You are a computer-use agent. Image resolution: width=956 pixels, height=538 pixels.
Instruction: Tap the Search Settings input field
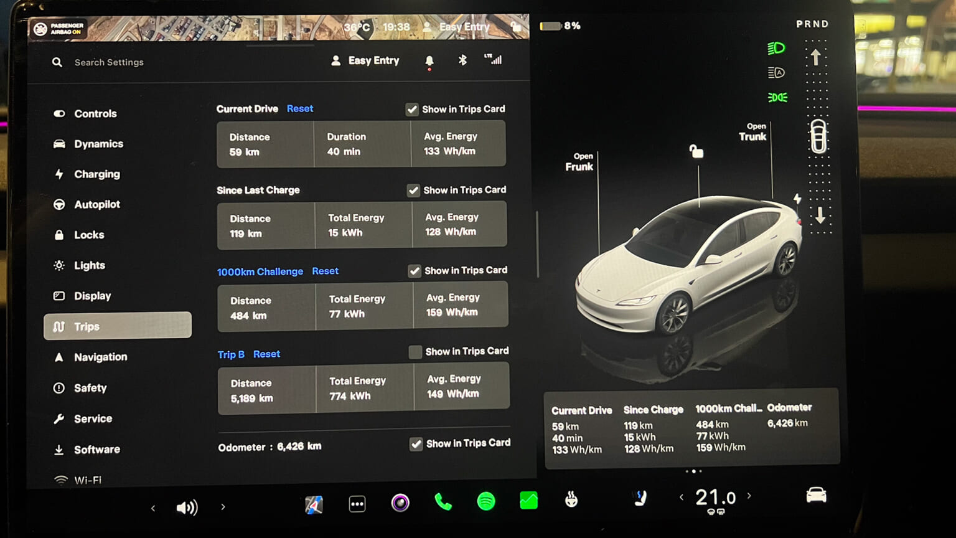click(109, 62)
